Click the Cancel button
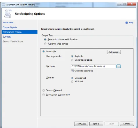The image size is (138, 128). pos(127,124)
